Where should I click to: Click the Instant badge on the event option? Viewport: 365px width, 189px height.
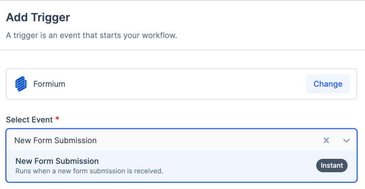coord(331,166)
